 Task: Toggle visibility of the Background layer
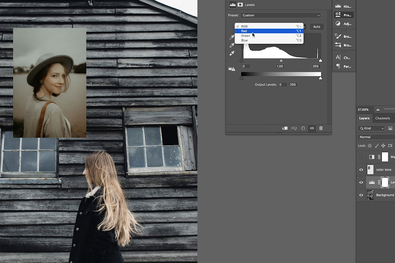pyautogui.click(x=360, y=195)
